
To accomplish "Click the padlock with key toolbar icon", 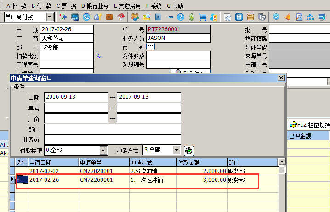I will point(98,17).
